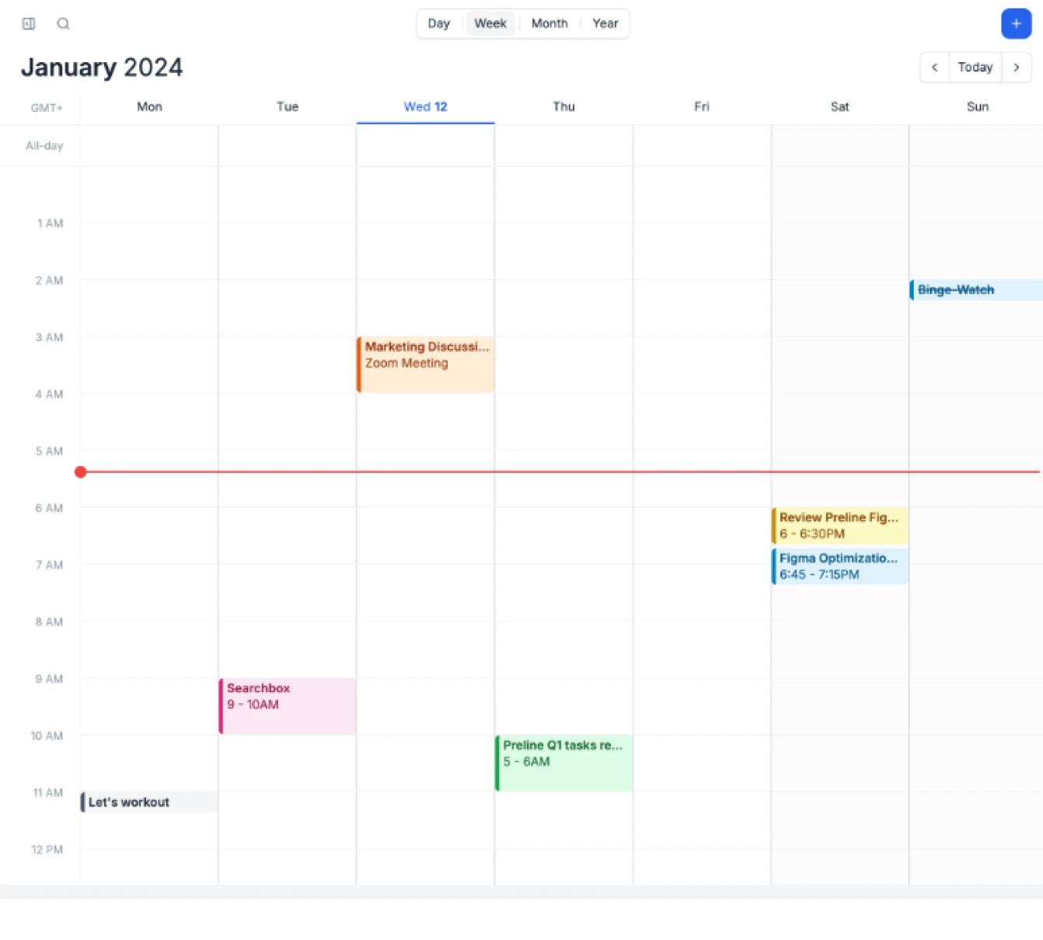Go to the previous week with the left chevron
The width and height of the screenshot is (1043, 940).
934,68
